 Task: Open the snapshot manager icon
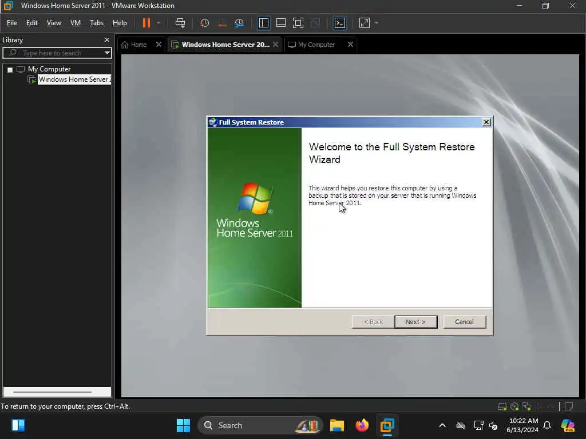[x=239, y=23]
